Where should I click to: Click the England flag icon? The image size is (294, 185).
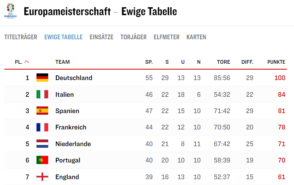point(42,177)
